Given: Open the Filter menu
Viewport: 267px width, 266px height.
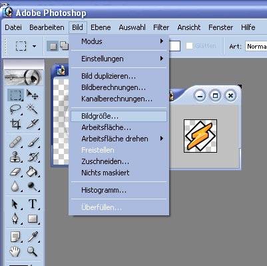Looking at the screenshot, I should tap(161, 27).
